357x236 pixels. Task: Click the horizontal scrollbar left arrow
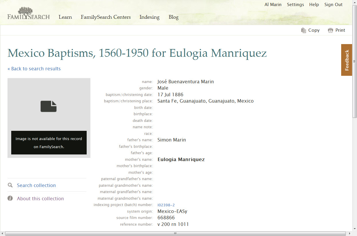pos(2,233)
